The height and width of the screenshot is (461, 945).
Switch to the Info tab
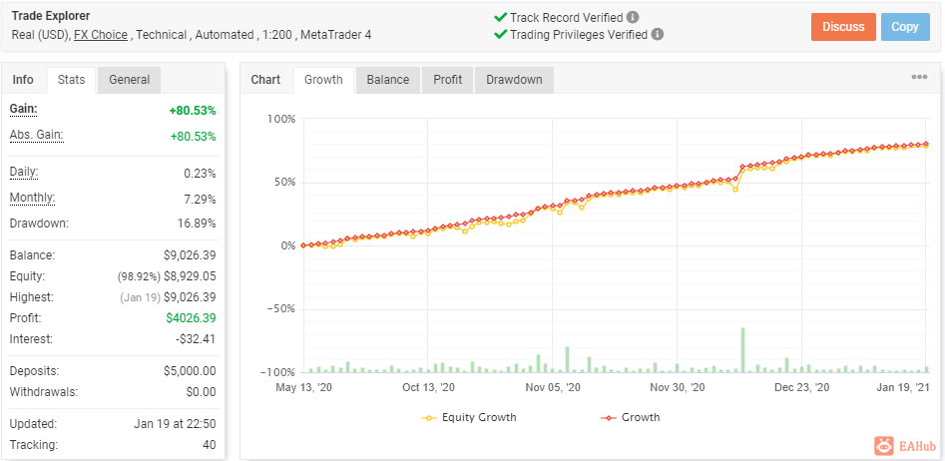click(x=24, y=80)
